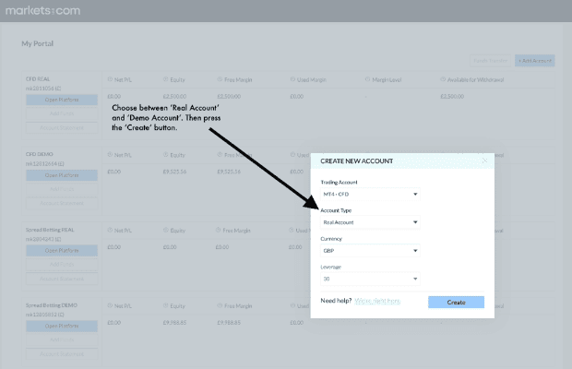This screenshot has width=572, height=369.
Task: Click info icon beside Net P/L in CFD REAL
Action: (x=111, y=79)
